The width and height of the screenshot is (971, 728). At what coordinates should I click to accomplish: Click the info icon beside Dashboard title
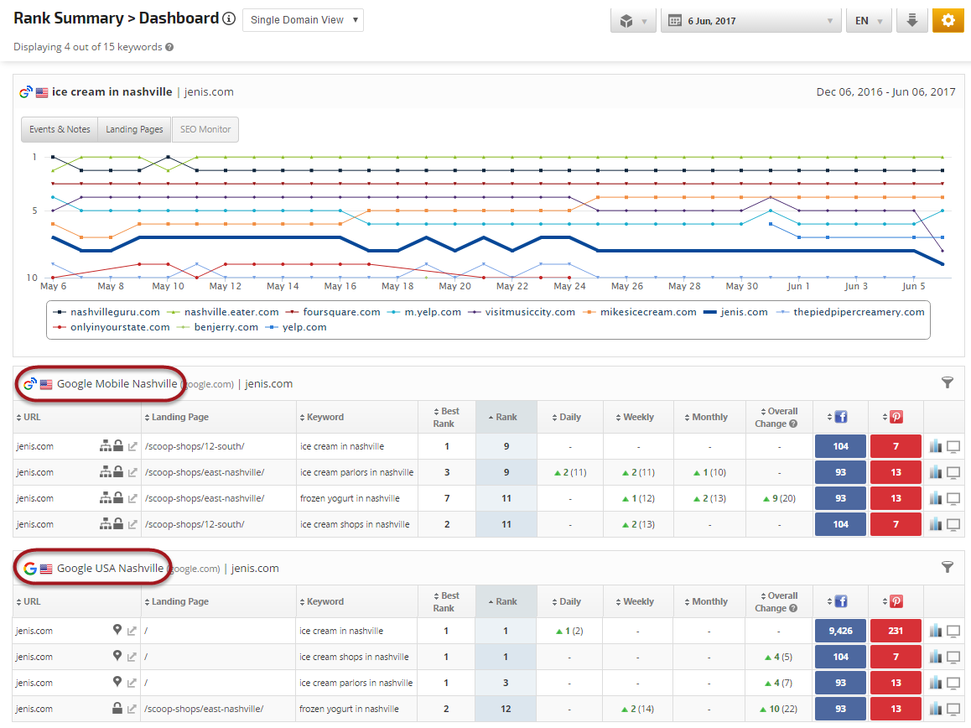[x=229, y=19]
